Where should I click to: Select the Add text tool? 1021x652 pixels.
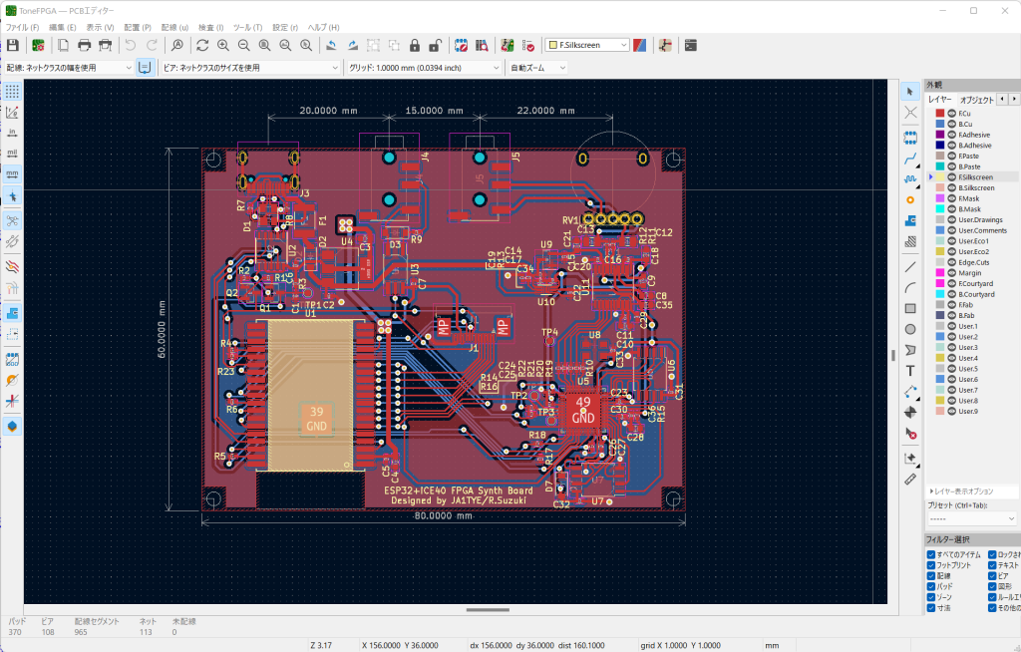[910, 370]
